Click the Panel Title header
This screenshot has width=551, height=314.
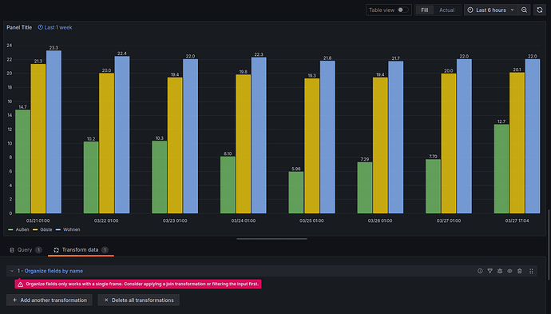pos(19,27)
